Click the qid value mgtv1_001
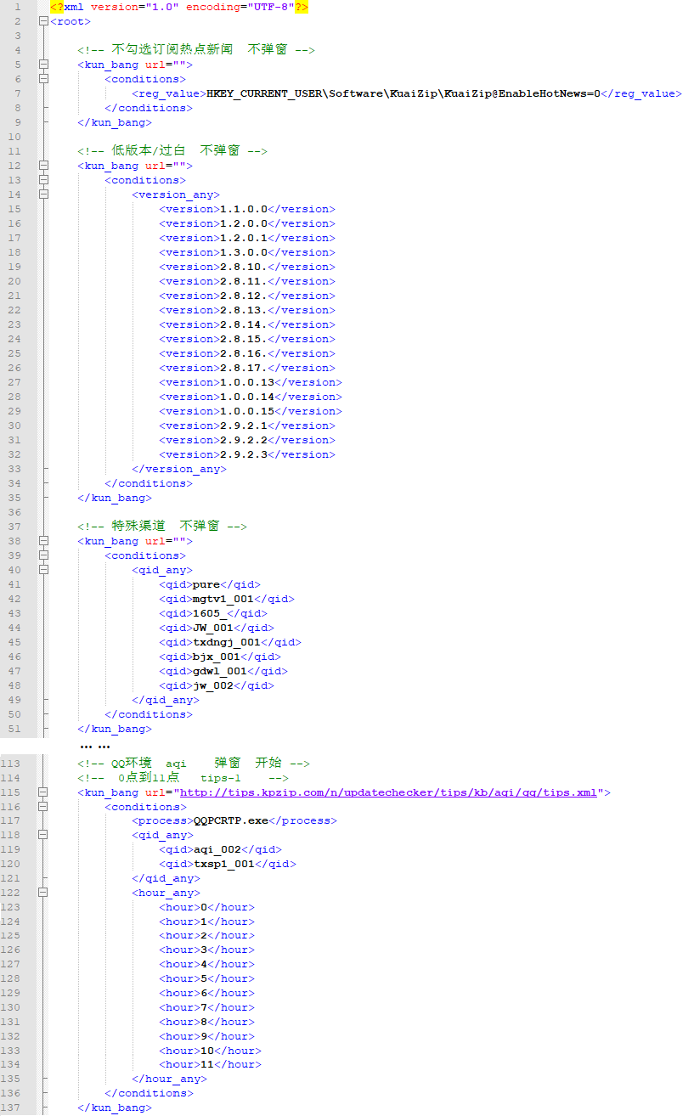Viewport: 694px width, 1116px height. [x=223, y=599]
